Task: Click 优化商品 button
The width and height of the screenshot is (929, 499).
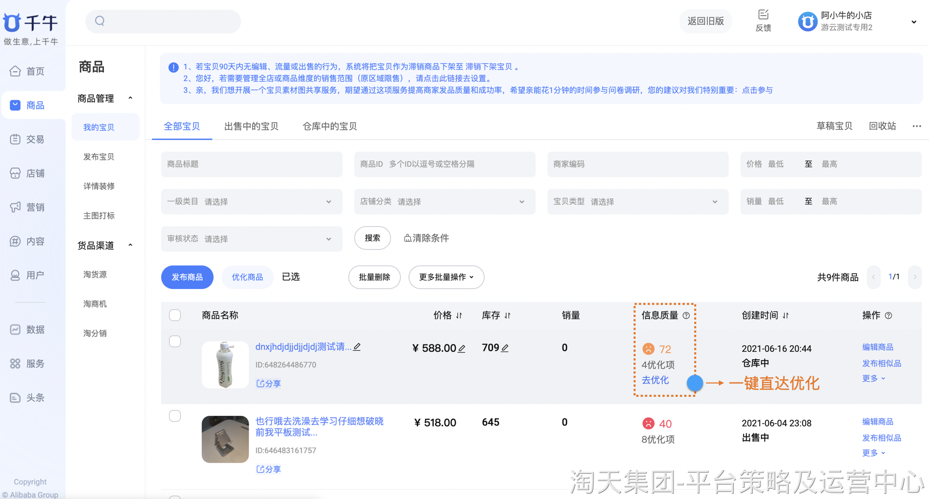Action: pos(247,277)
